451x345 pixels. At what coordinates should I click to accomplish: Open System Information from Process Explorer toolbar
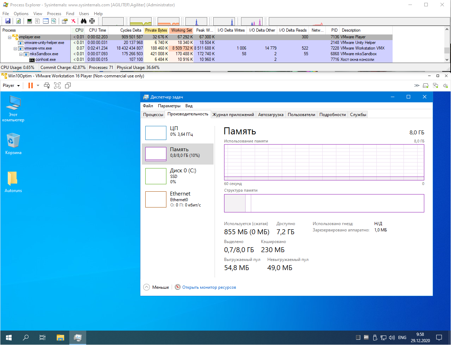[30, 21]
